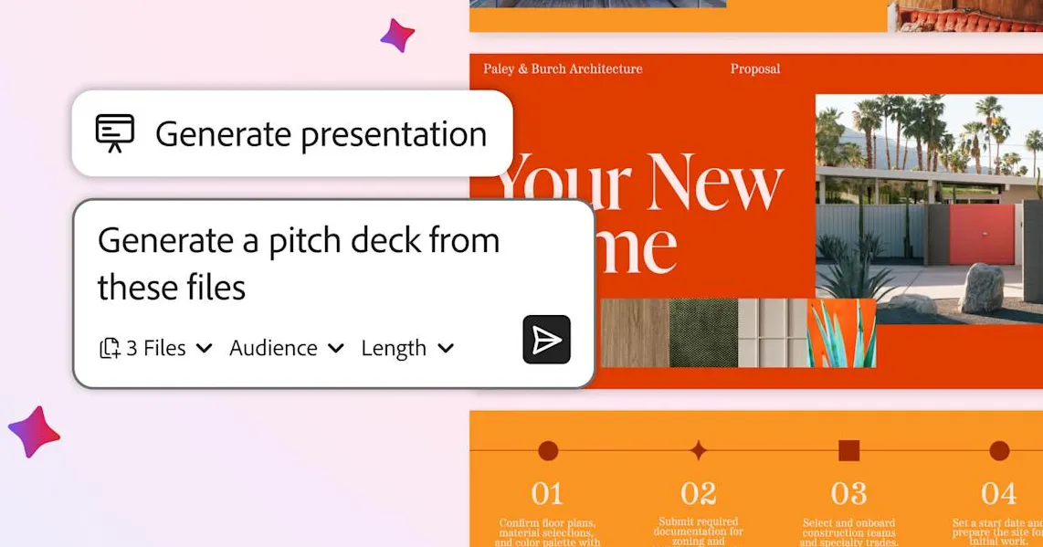This screenshot has height=547, width=1043.
Task: Select the "Proposal" header label
Action: [x=755, y=68]
